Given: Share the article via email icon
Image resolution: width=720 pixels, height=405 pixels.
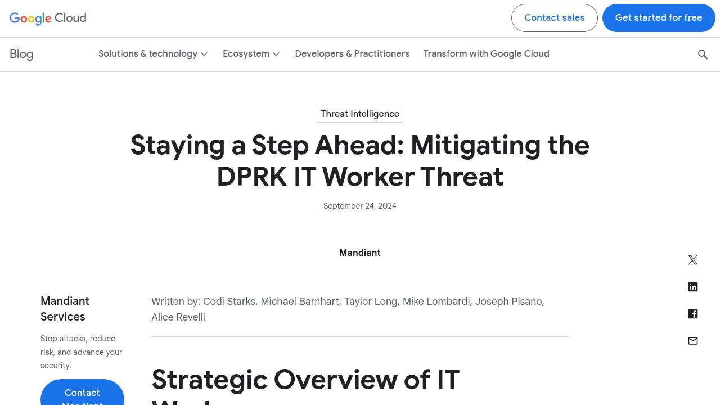Looking at the screenshot, I should [693, 341].
